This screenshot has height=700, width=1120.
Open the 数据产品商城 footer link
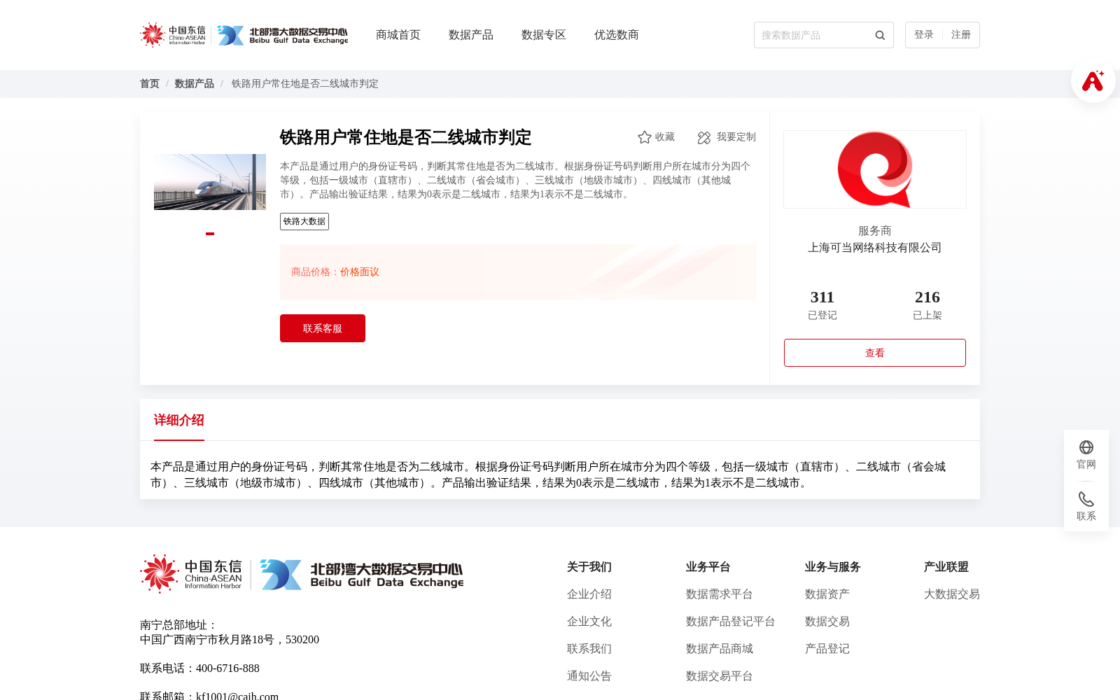[720, 649]
